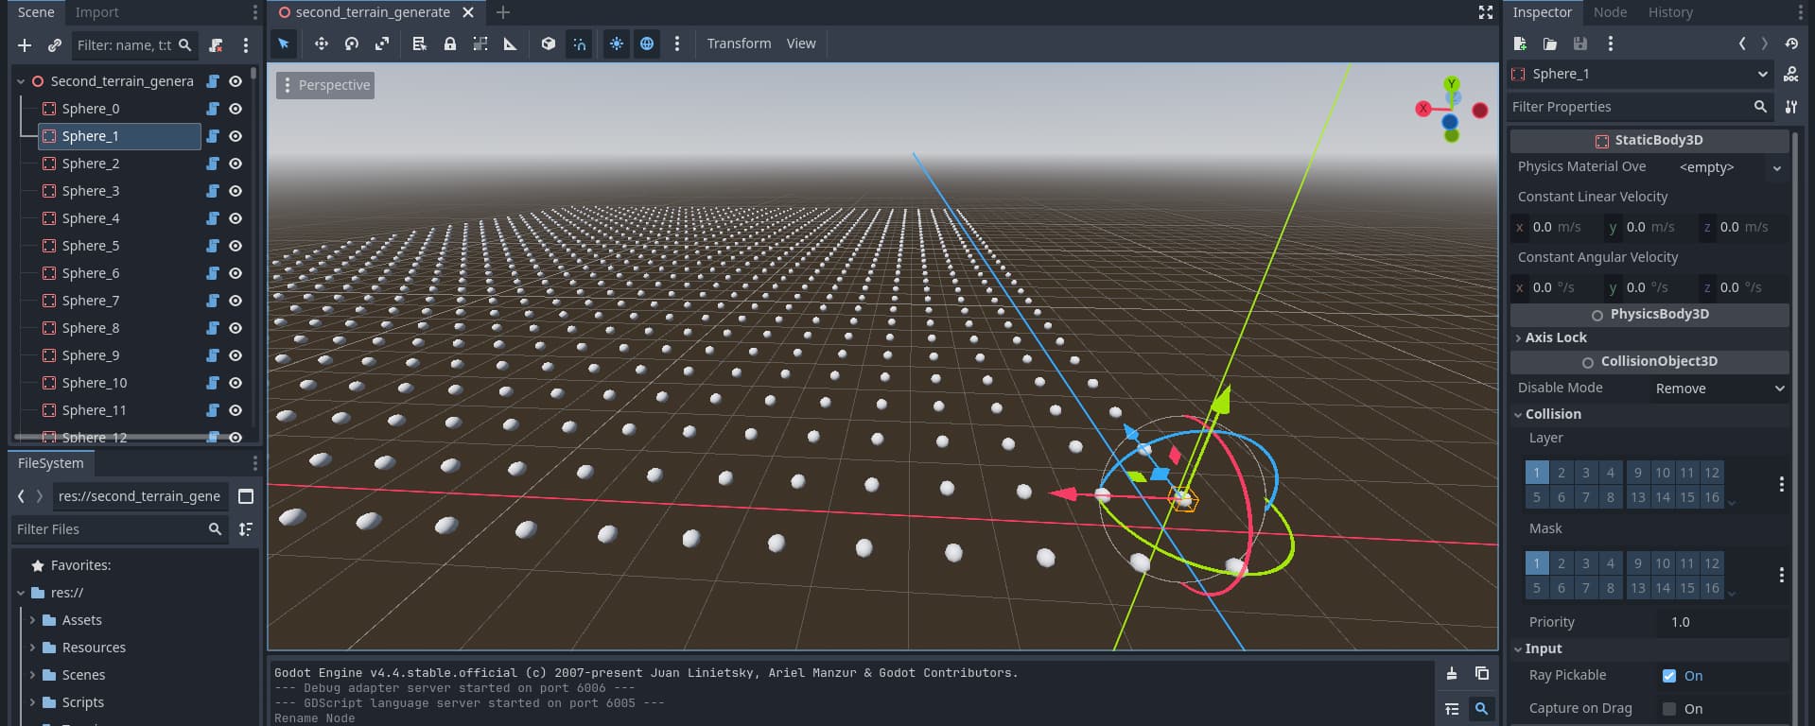Screen dimensions: 1815x726
Task: Click the Filter Properties search field
Action: [1629, 107]
